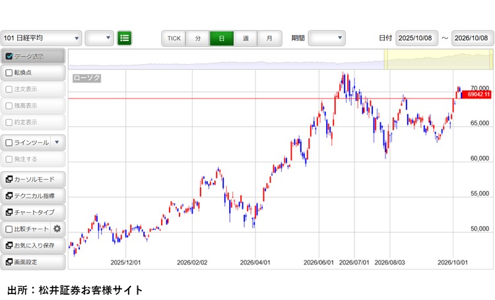Expand the ラインツール dropdown arrow
The width and height of the screenshot is (495, 300).
coord(57,142)
